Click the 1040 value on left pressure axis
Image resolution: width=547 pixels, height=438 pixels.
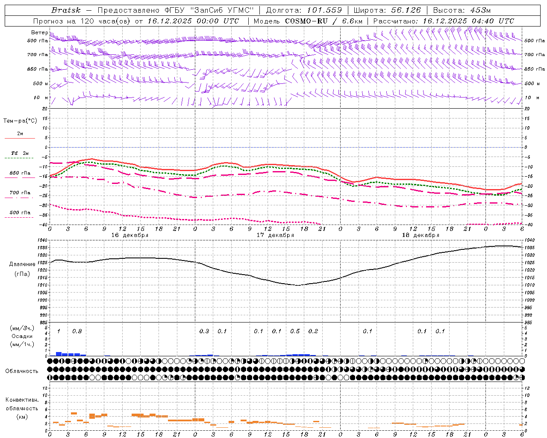click(43, 240)
